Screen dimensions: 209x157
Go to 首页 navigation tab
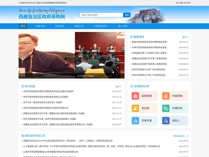click(x=23, y=26)
